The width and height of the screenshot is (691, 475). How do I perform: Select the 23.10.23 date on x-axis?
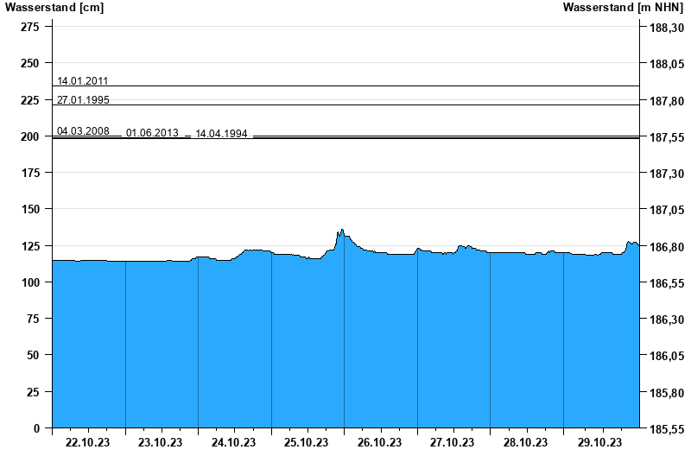coord(162,443)
